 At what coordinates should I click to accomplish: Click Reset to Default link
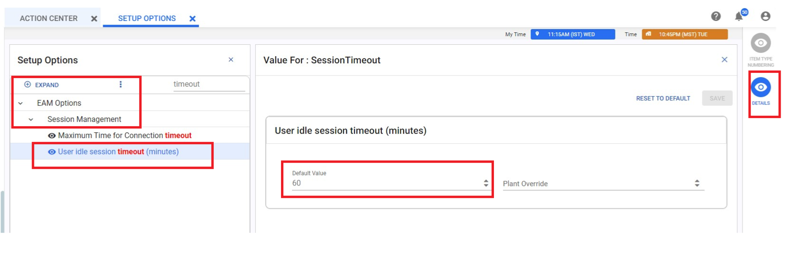point(663,98)
